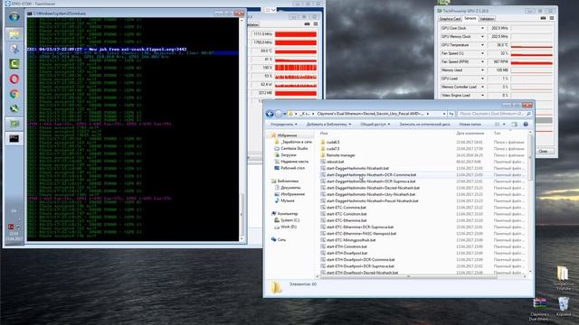Select start-ETC-Coinmine.bat file
579x325 pixels.
(343, 208)
